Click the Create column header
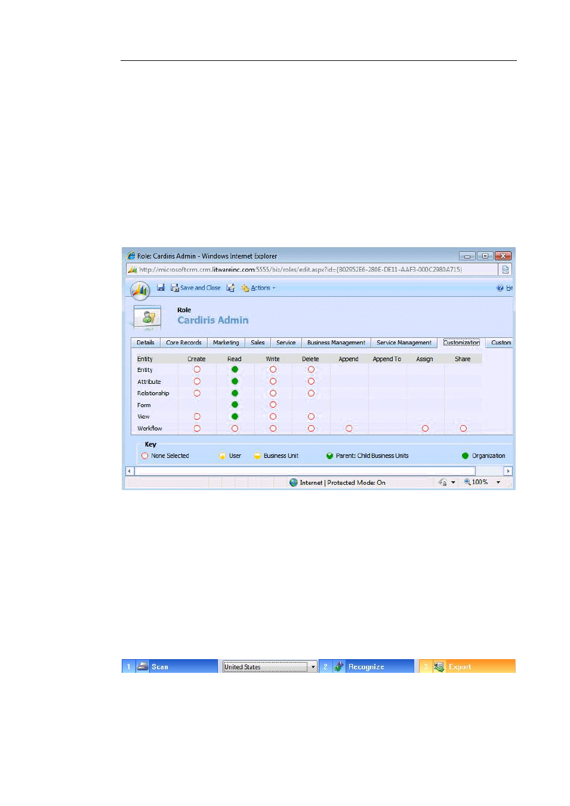This screenshot has width=570, height=806. click(196, 359)
